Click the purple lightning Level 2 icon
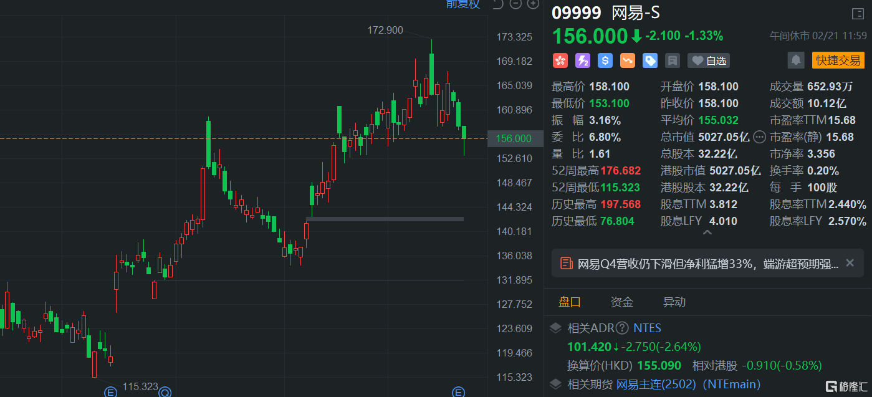 (583, 60)
